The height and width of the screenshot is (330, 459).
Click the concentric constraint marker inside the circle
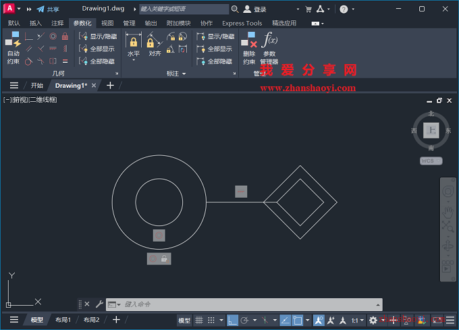pyautogui.click(x=159, y=236)
